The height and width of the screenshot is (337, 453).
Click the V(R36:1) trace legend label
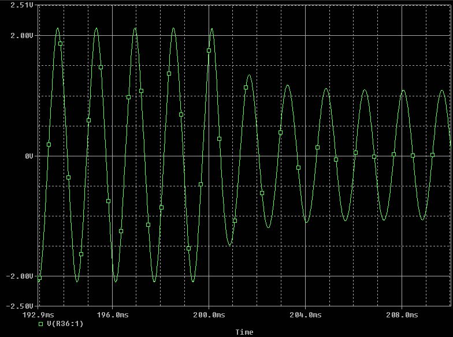(65, 324)
